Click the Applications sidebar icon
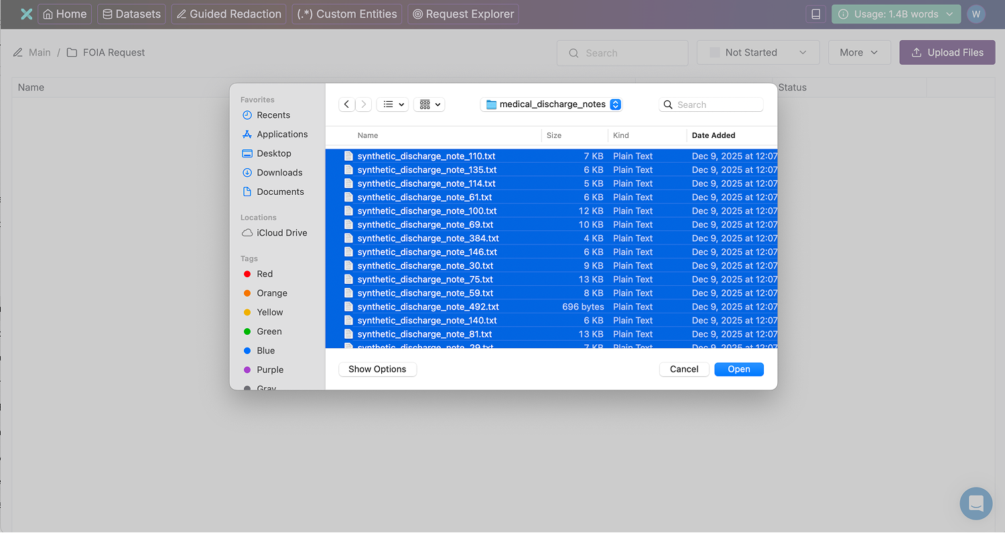The height and width of the screenshot is (533, 1005). (247, 134)
